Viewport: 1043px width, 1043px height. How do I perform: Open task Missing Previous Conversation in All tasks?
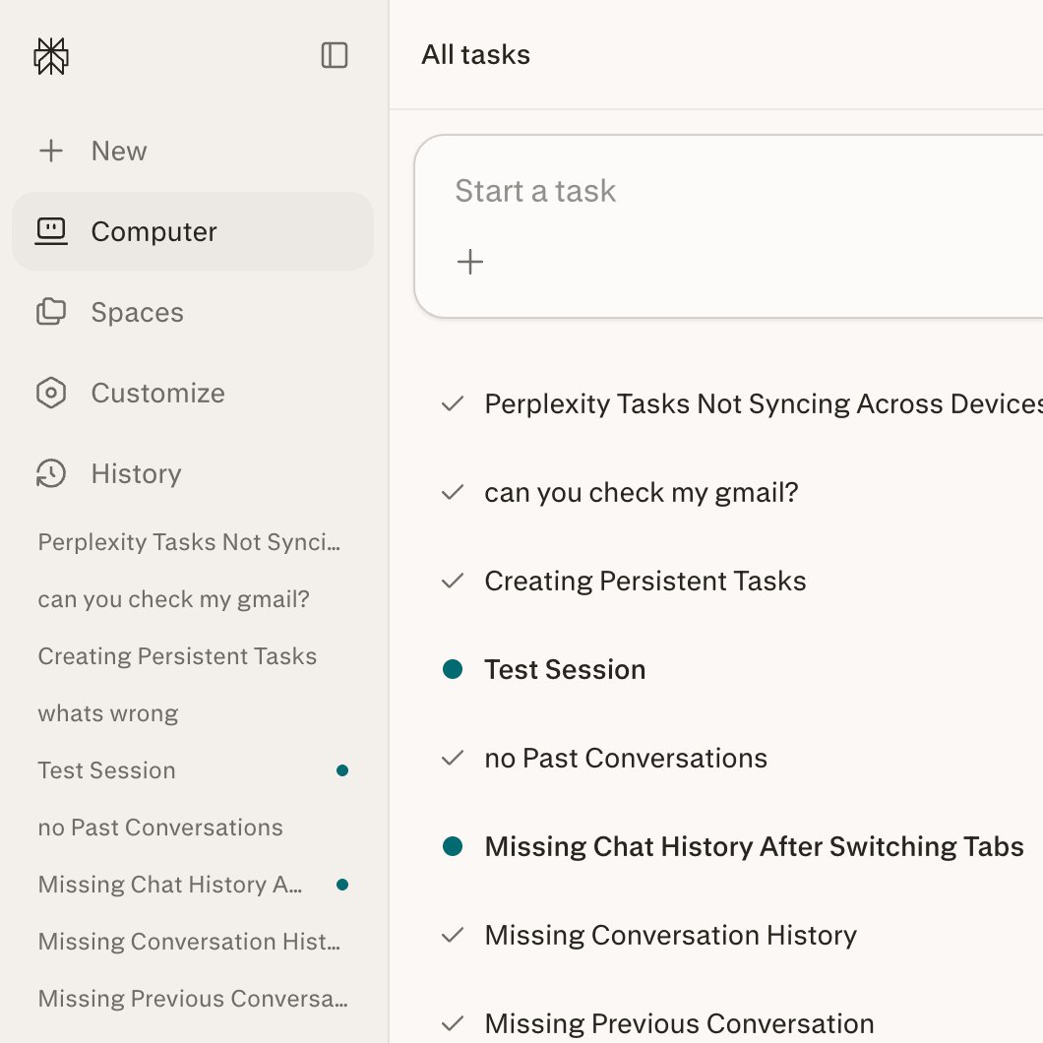[679, 1023]
